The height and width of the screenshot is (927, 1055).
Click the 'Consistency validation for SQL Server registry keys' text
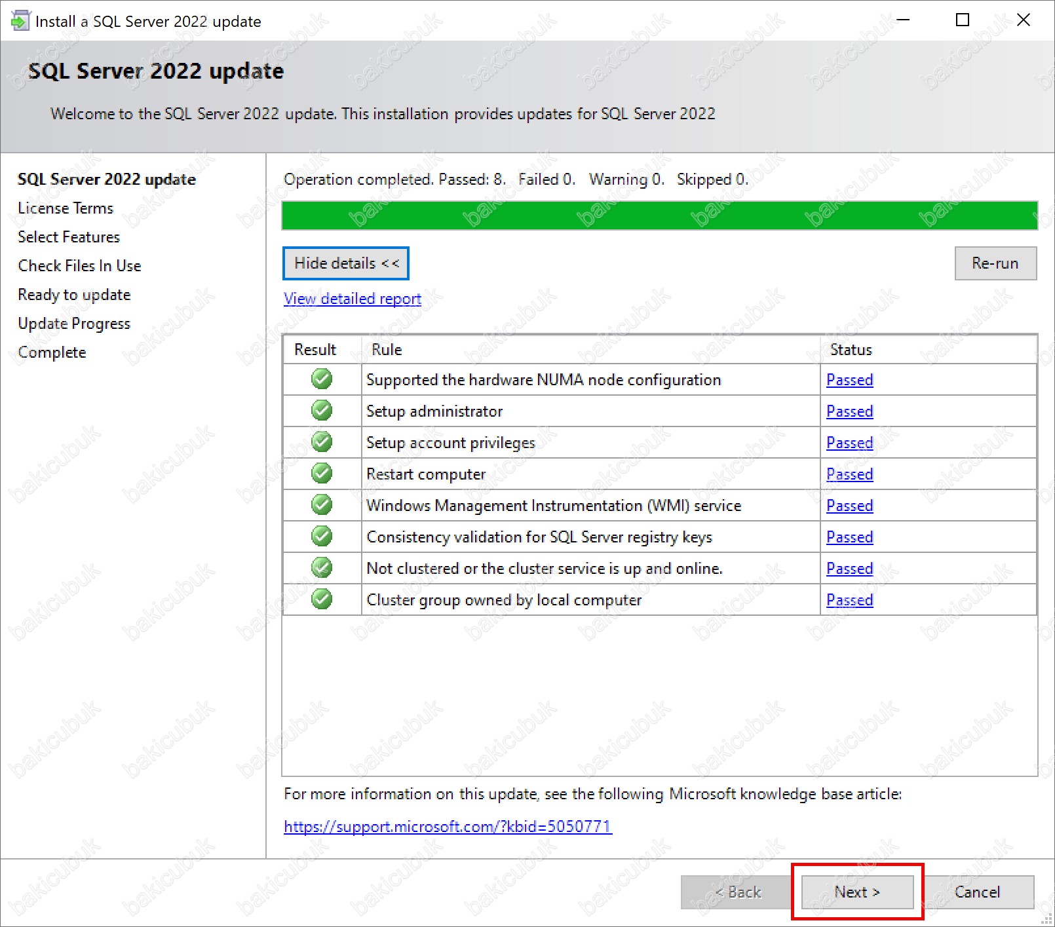coord(539,537)
